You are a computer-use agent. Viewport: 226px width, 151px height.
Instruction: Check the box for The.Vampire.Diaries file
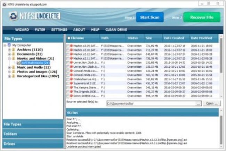pos(68,88)
